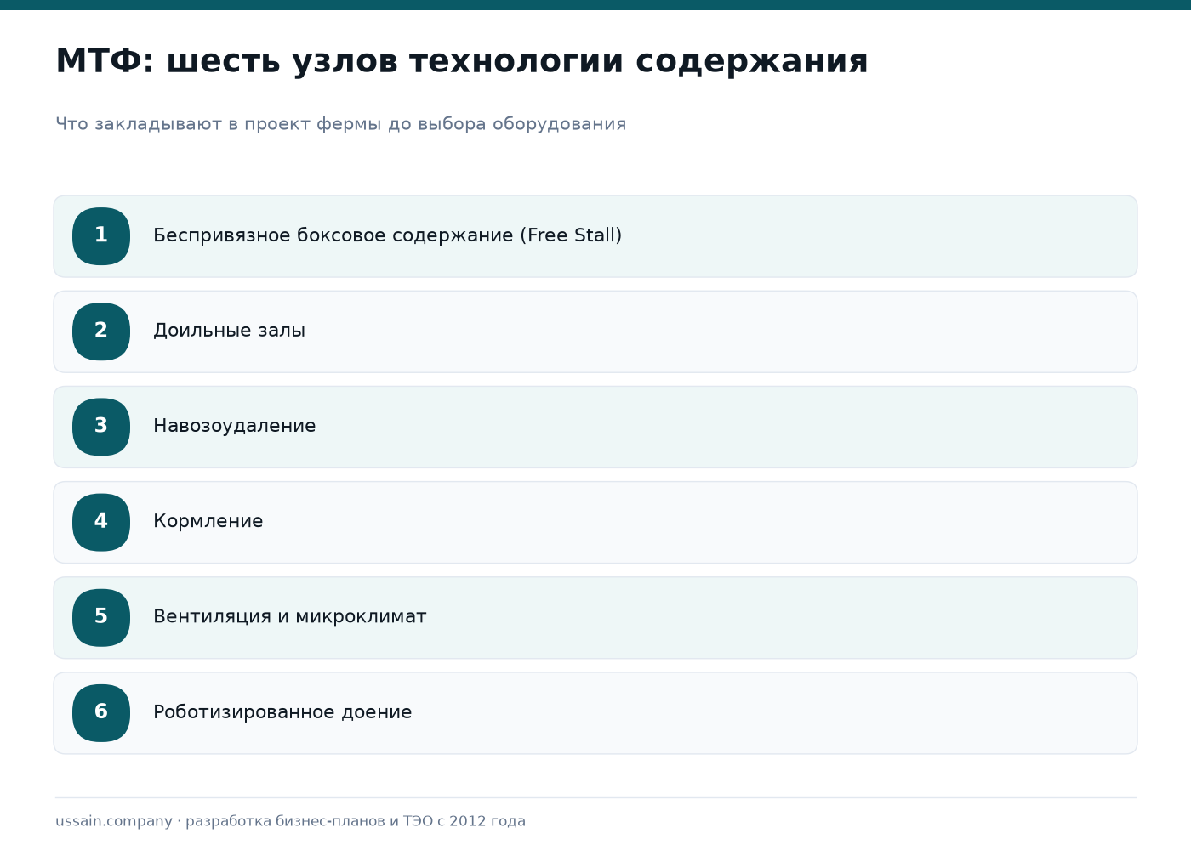The width and height of the screenshot is (1191, 850).
Task: Click the title 'МТФ: шесть узлов технологии содержания'
Action: [x=462, y=61]
